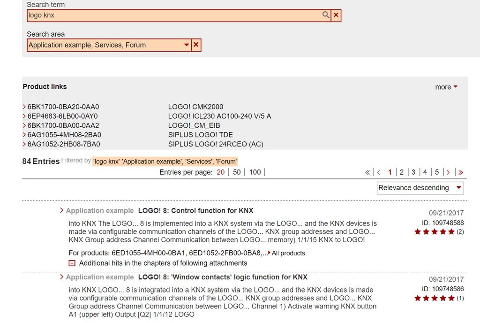Screen dimensions: 480x323
Task: Select the LOGO! CMK2000 product name
Action: coord(195,107)
